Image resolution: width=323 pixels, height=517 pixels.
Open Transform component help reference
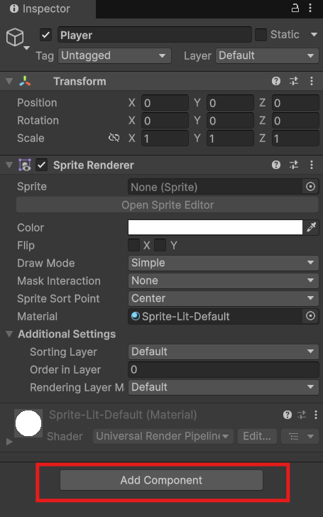276,81
